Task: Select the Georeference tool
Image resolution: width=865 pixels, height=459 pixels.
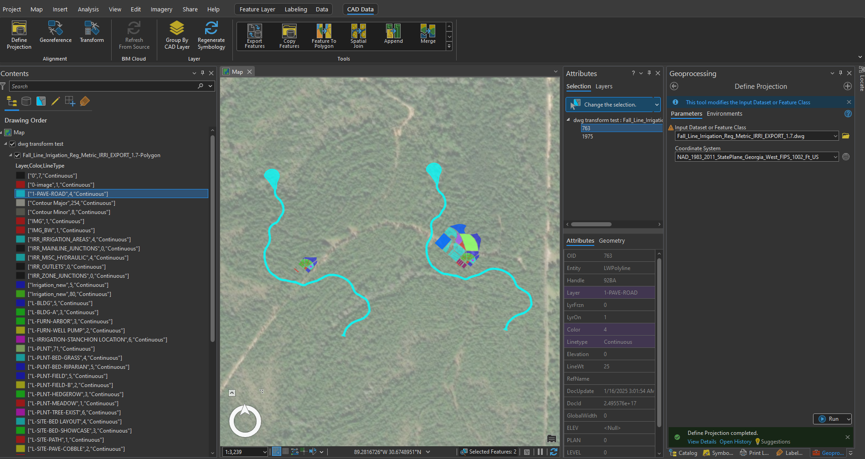Action: click(x=55, y=34)
